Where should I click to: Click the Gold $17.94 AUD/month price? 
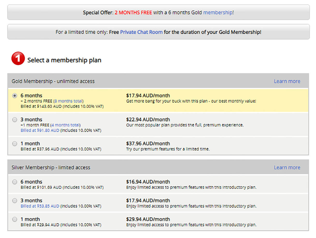[x=148, y=96]
